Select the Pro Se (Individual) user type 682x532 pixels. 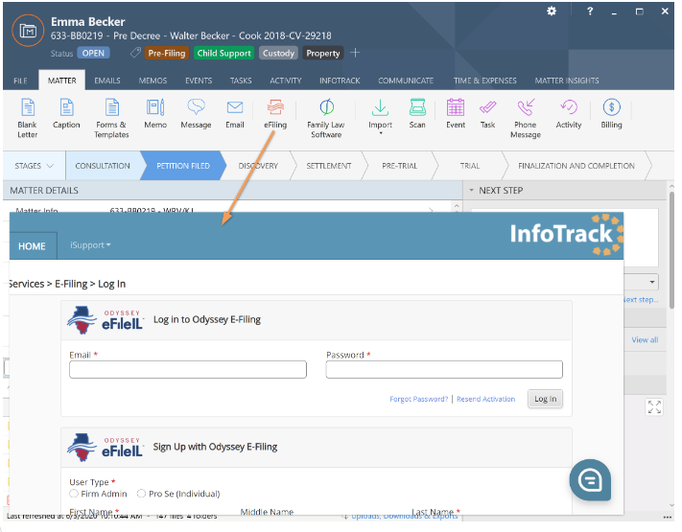(141, 494)
